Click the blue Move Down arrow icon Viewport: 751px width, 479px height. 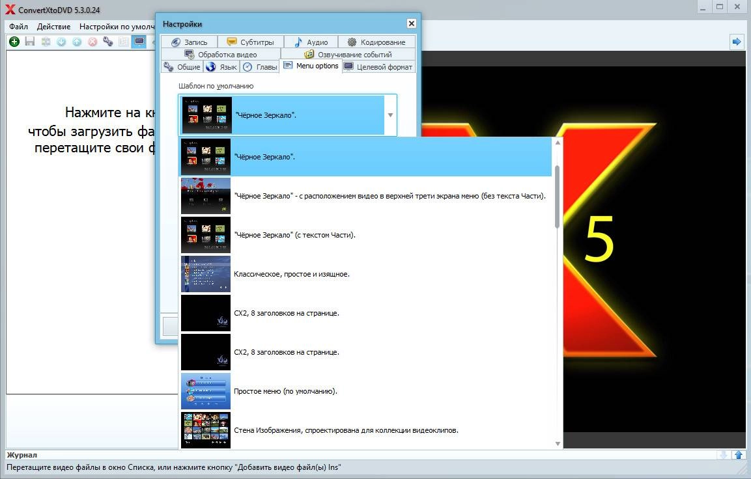pos(61,42)
